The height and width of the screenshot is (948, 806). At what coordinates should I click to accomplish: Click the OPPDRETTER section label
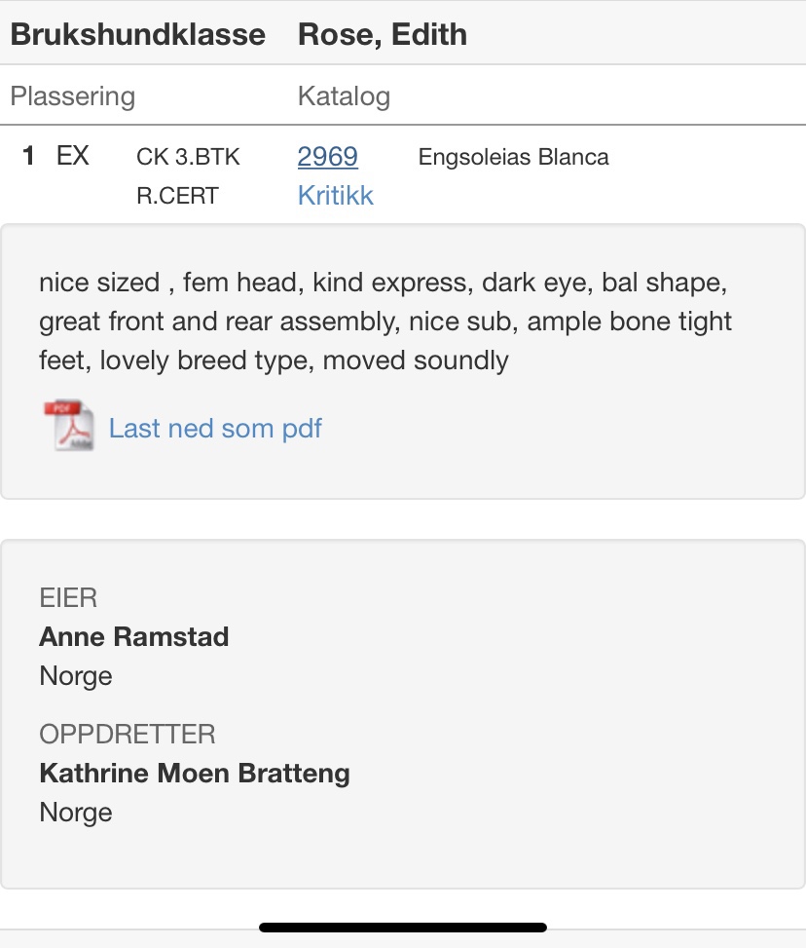point(128,734)
